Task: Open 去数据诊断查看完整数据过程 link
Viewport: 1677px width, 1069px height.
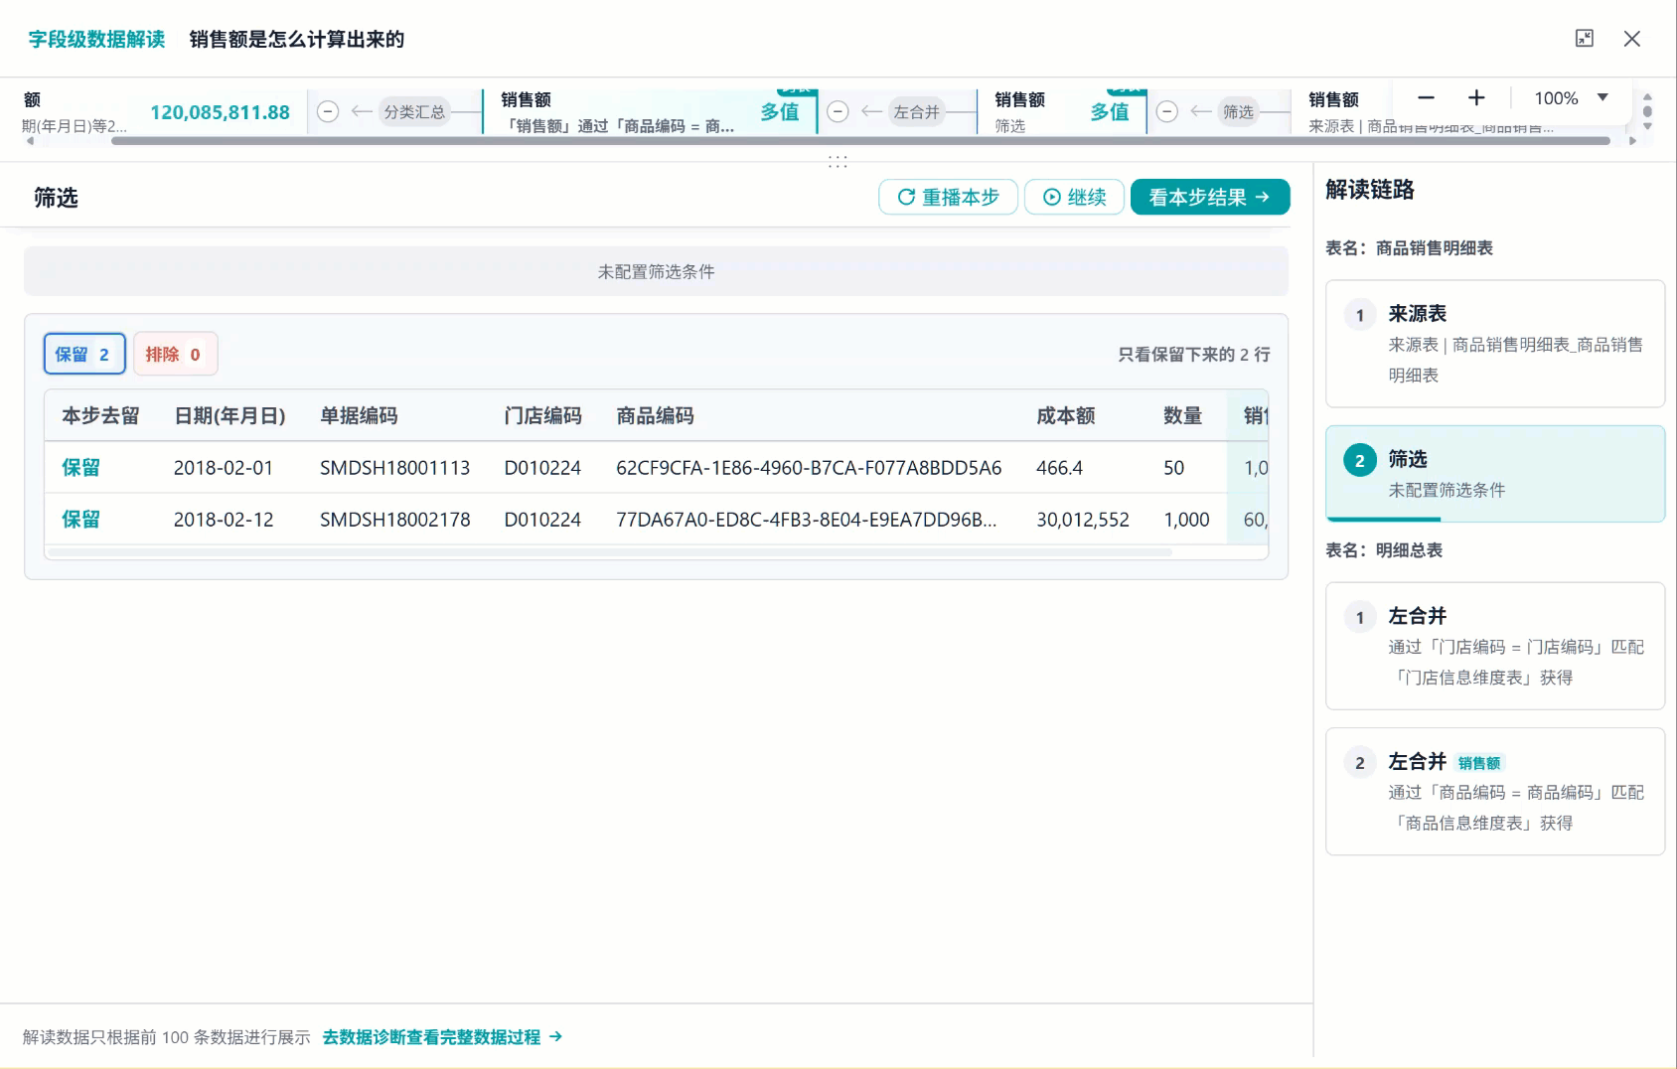Action: 442,1037
